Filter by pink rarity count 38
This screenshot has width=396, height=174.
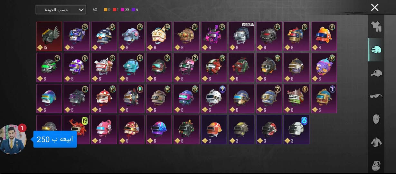coord(125,10)
